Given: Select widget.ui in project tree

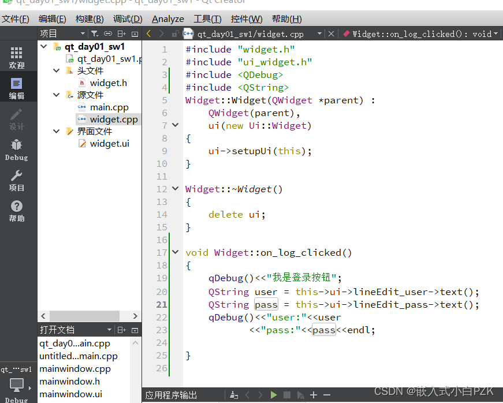Looking at the screenshot, I should click(109, 144).
